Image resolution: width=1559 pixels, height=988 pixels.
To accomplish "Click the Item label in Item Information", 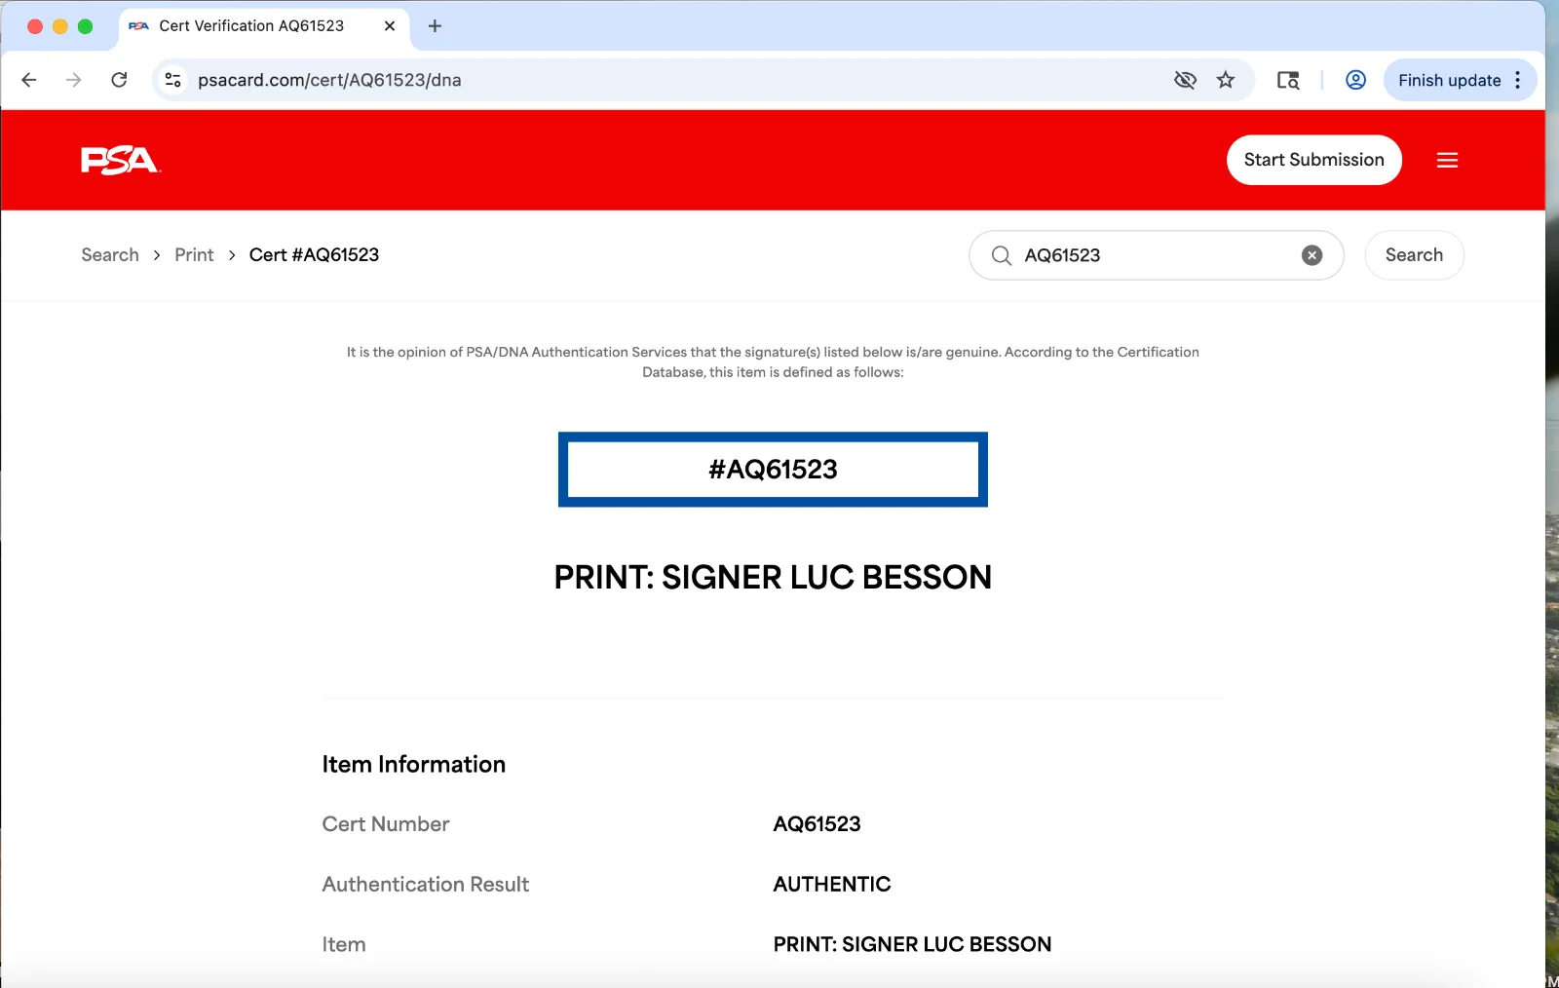I will click(x=344, y=945).
